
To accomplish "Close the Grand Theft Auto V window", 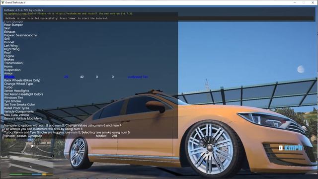I will [313, 2].
